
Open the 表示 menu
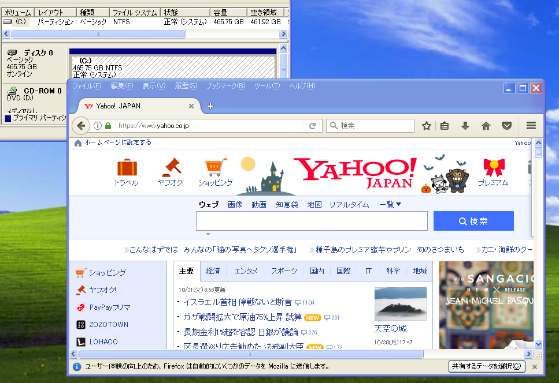click(154, 86)
